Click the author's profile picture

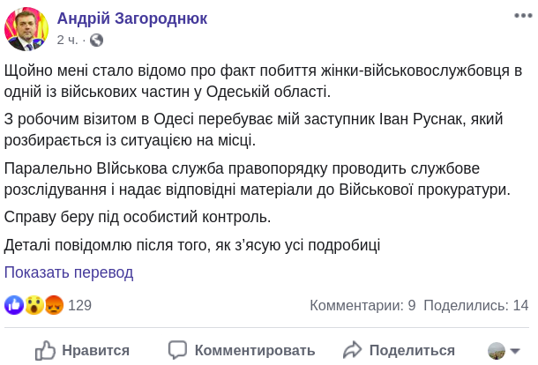(x=26, y=28)
